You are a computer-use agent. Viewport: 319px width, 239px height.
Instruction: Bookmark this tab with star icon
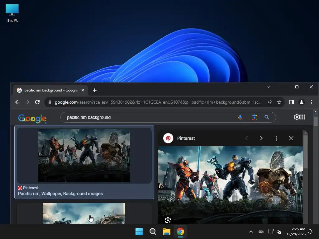tap(279, 102)
